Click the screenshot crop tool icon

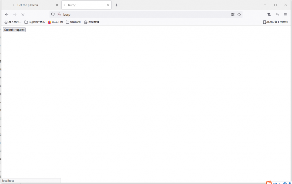click(269, 15)
